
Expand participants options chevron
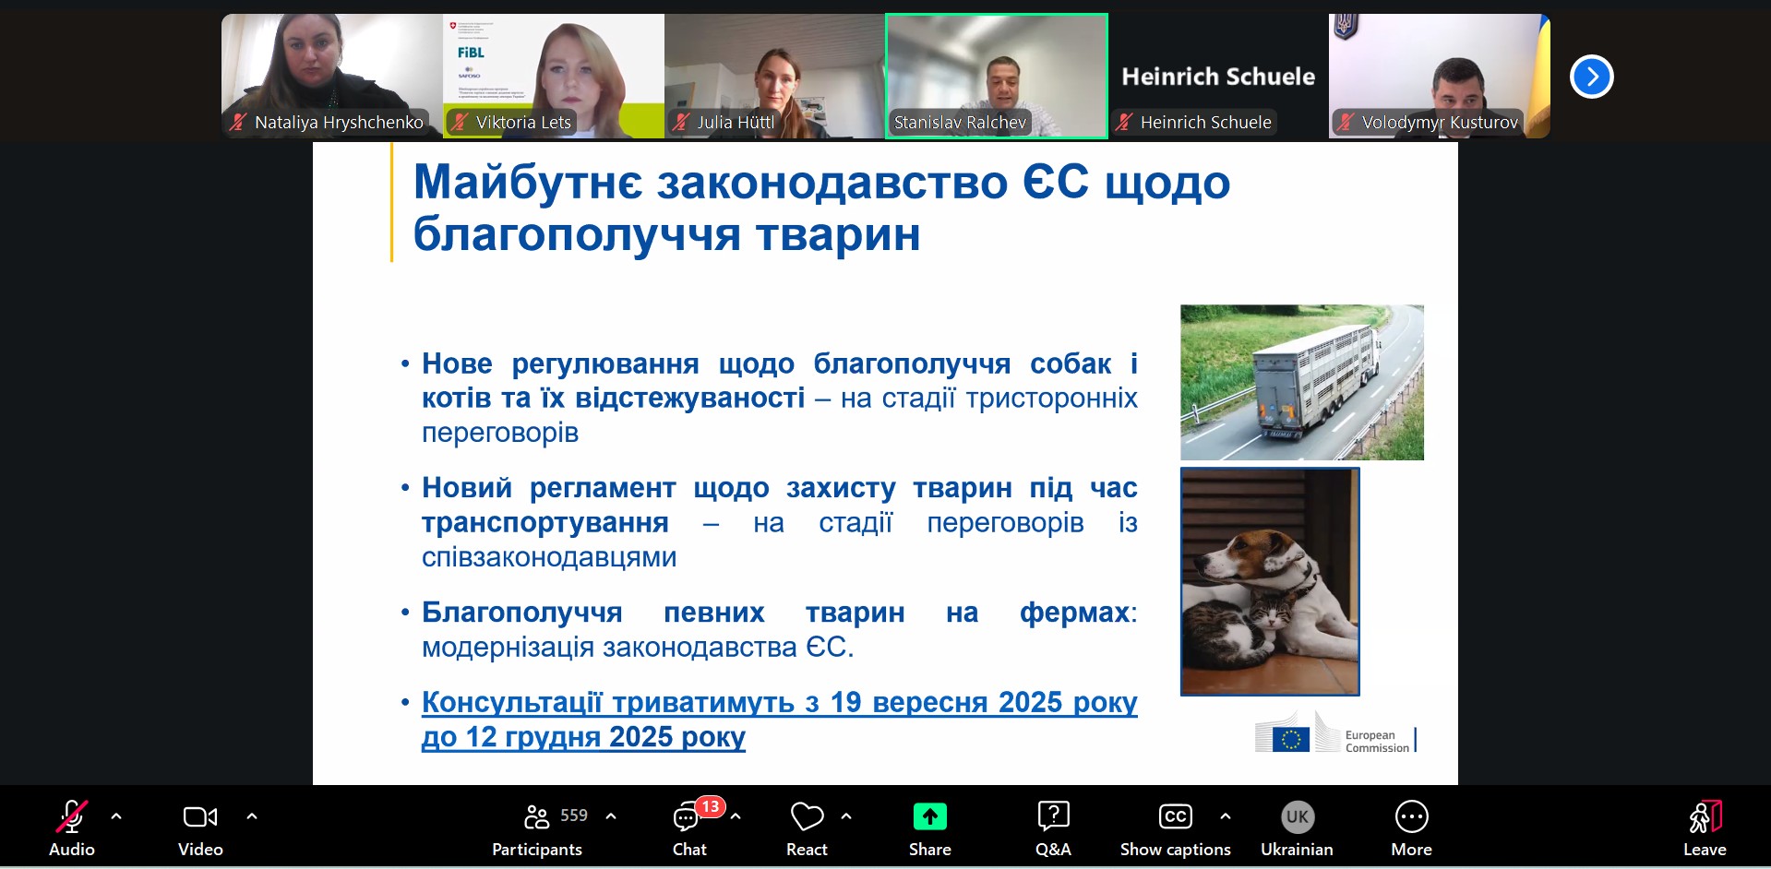click(611, 816)
